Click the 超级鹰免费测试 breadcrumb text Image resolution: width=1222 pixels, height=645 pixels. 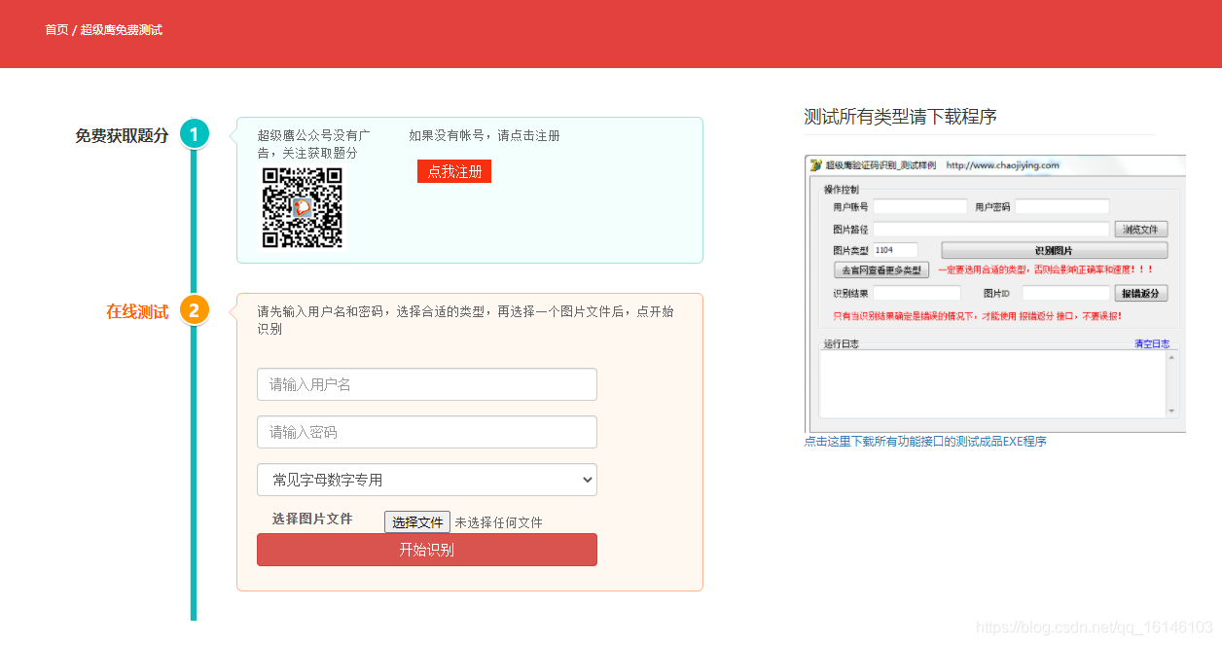122,30
